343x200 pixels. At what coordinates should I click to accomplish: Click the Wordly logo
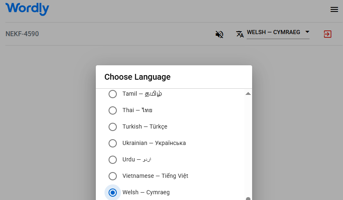click(x=27, y=9)
